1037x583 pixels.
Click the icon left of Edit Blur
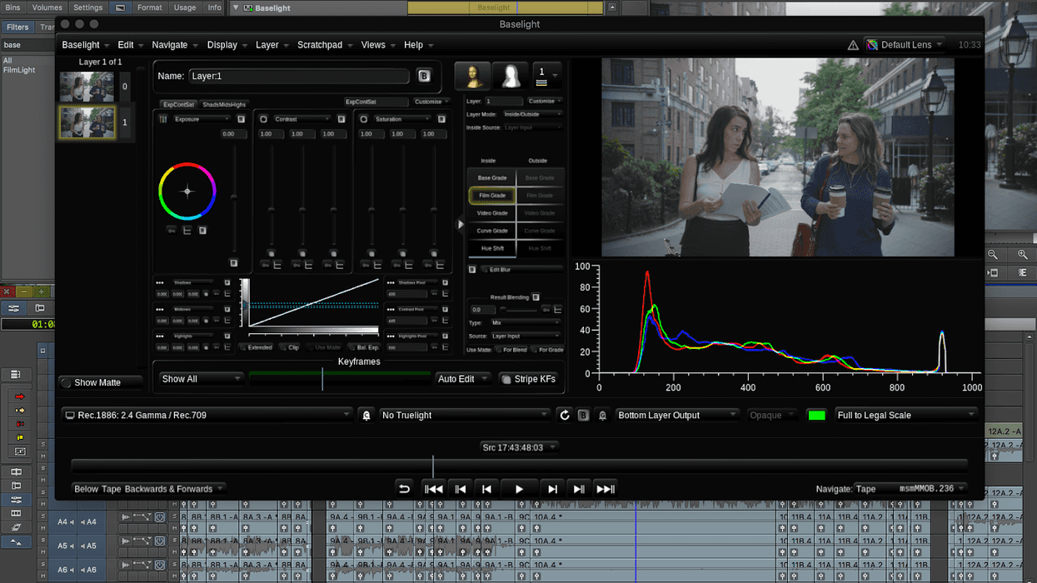(472, 270)
